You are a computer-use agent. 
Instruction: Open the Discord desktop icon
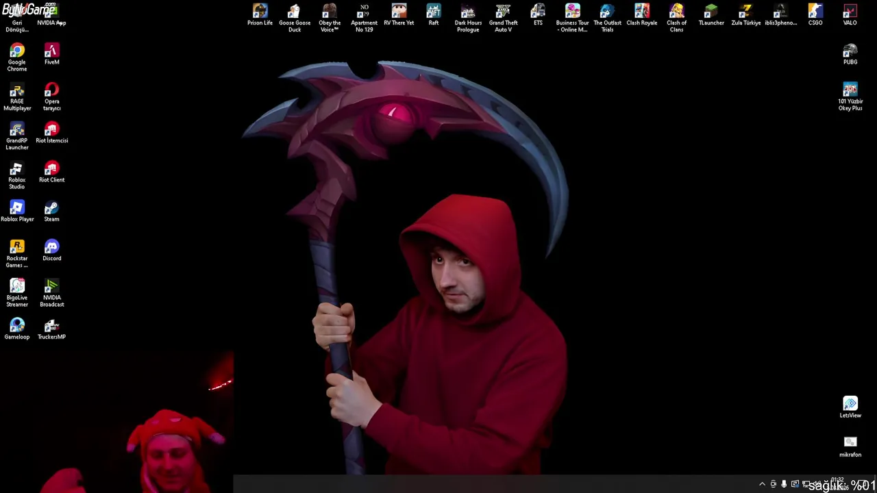[x=51, y=251]
